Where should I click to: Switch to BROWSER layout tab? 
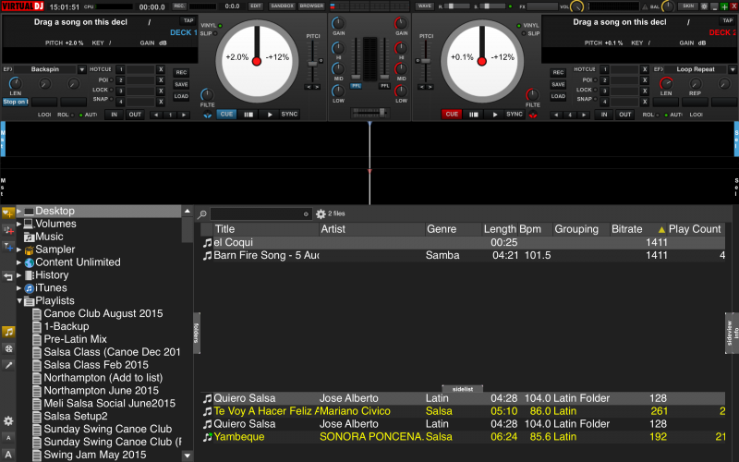pyautogui.click(x=311, y=6)
